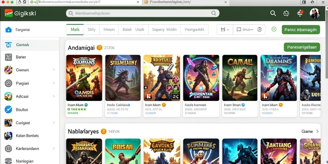Expand the Gienam sidebar chevron
Viewport: 328px width, 164px height.
[x=54, y=70]
